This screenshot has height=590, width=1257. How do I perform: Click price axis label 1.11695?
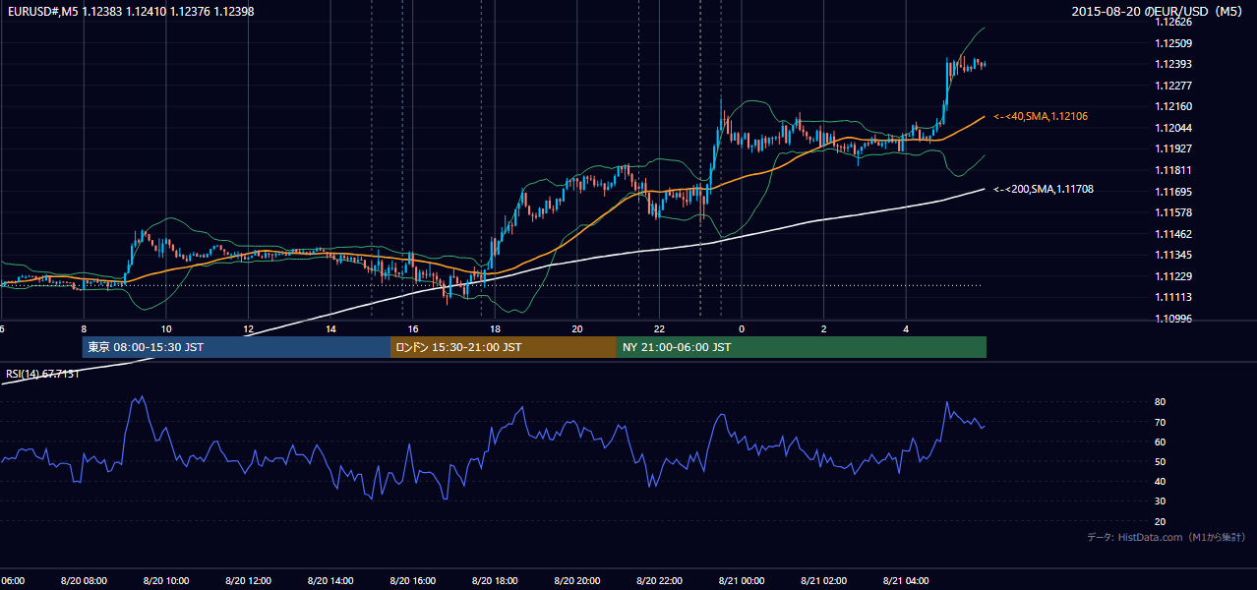1174,192
